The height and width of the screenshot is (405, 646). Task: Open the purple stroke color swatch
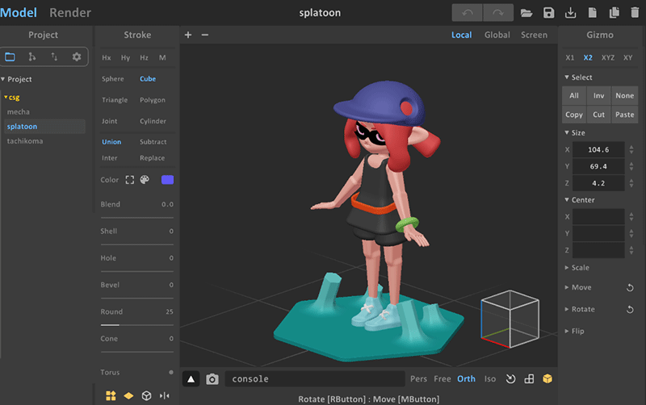(x=167, y=180)
